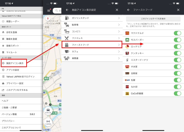Viewport: 184px width, 132px height.
Task: Tap the Mos Burger logo icon
Action: click(127, 40)
